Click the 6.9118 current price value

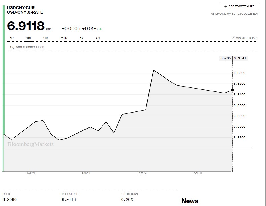pos(26,26)
